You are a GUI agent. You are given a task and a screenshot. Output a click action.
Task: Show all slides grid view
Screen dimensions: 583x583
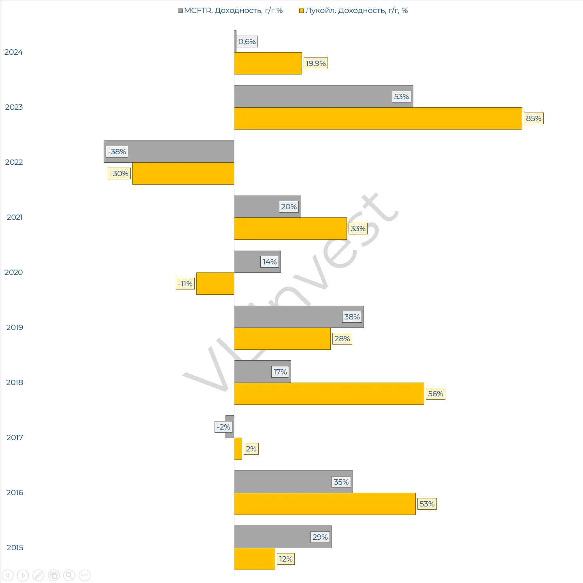coord(54,575)
